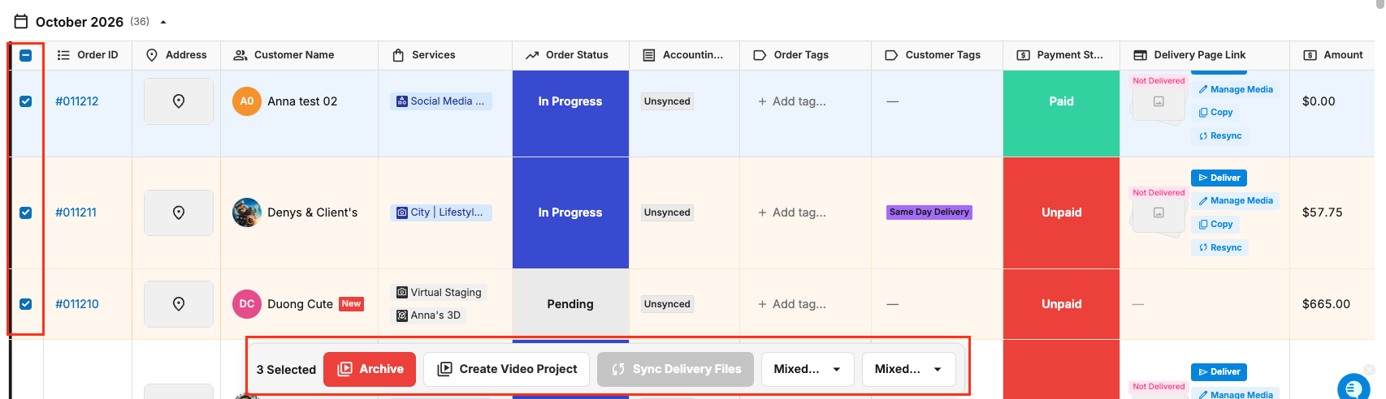Open the second Mixed... dropdown

point(908,369)
